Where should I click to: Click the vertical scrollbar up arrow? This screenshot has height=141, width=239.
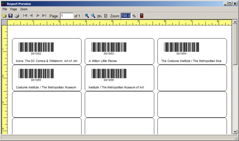[x=235, y=22]
